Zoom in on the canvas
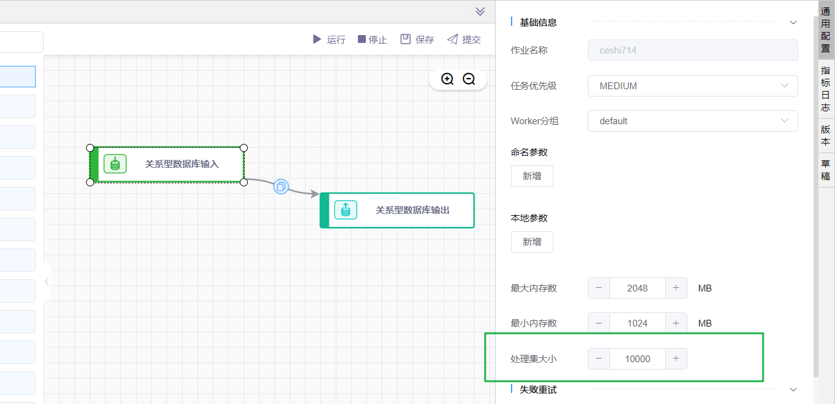 click(x=448, y=79)
